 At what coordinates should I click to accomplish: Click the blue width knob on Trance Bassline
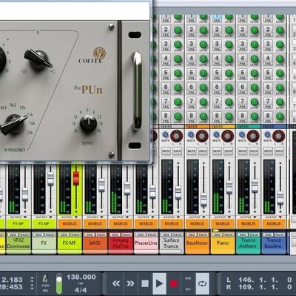pos(268,135)
